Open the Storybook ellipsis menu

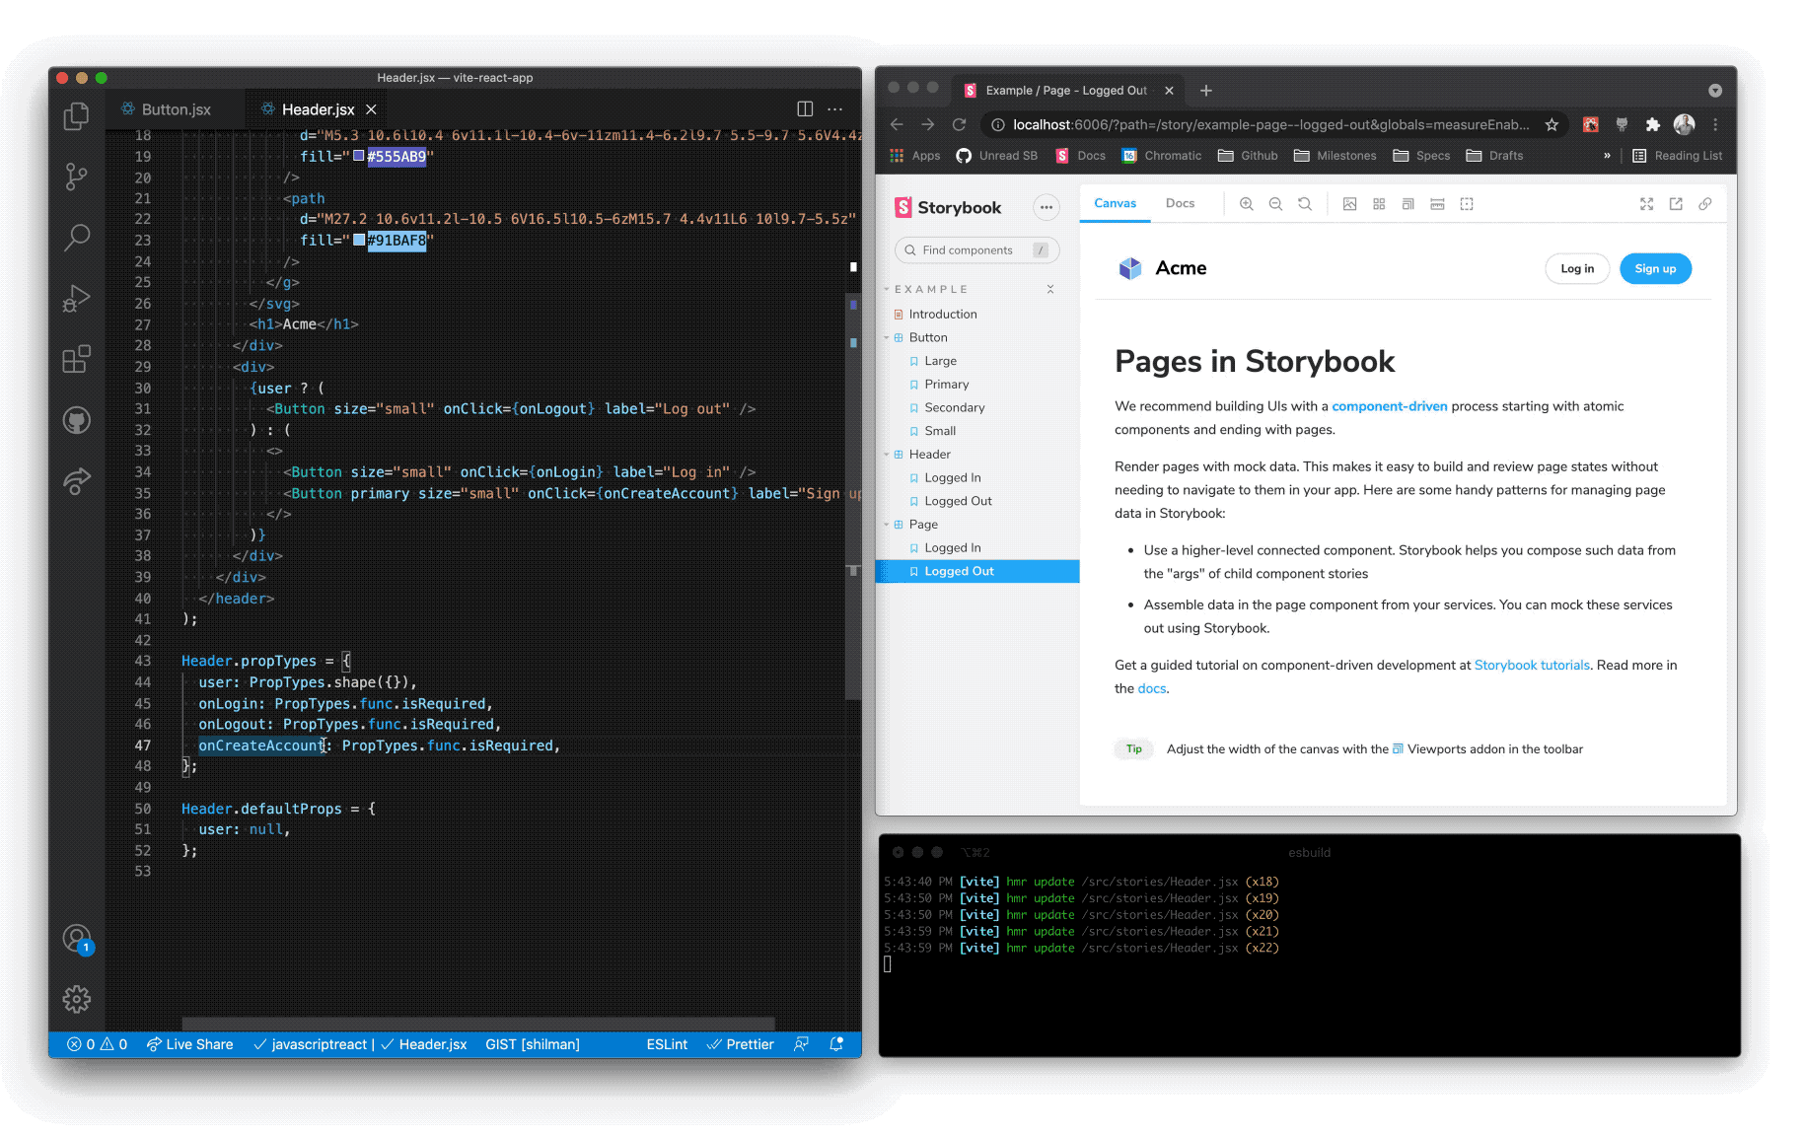(1047, 207)
